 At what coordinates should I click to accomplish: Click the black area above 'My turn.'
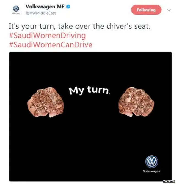(90, 69)
